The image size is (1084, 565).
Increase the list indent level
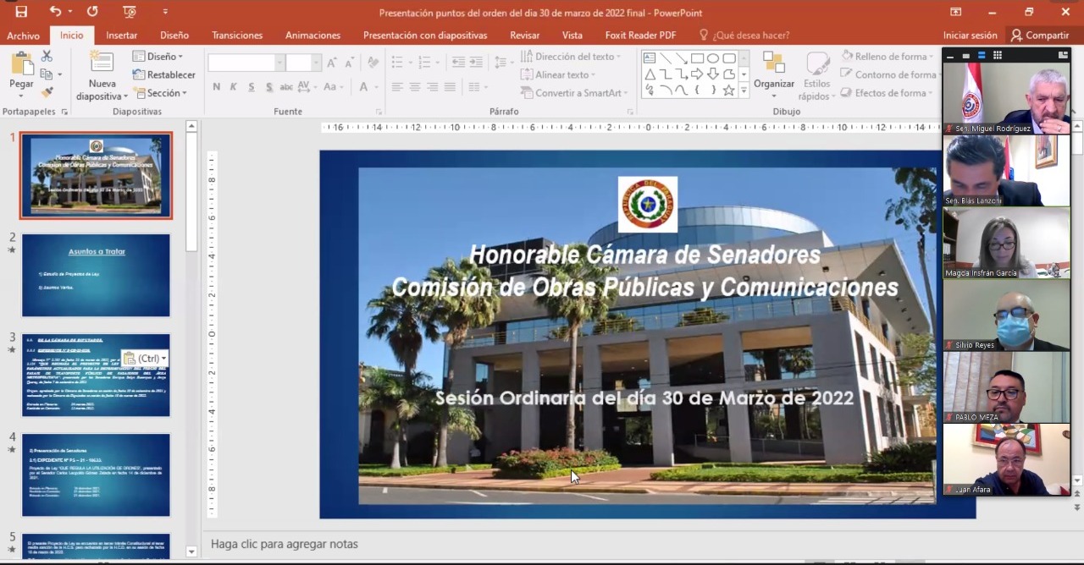477,63
